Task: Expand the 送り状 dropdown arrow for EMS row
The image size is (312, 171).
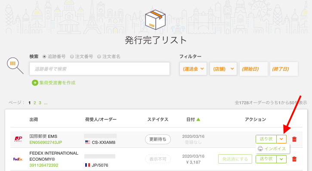Action: (281, 139)
